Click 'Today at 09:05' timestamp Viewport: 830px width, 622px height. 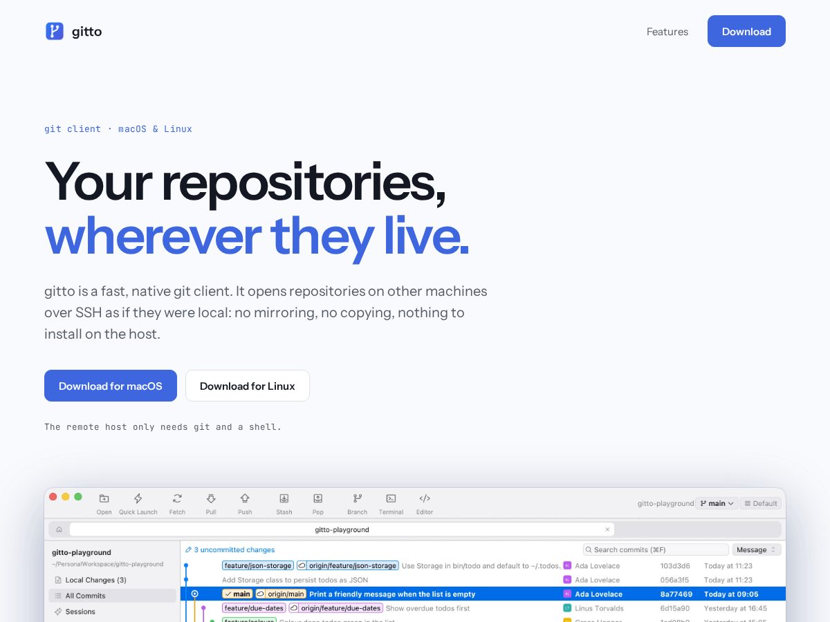pos(731,594)
